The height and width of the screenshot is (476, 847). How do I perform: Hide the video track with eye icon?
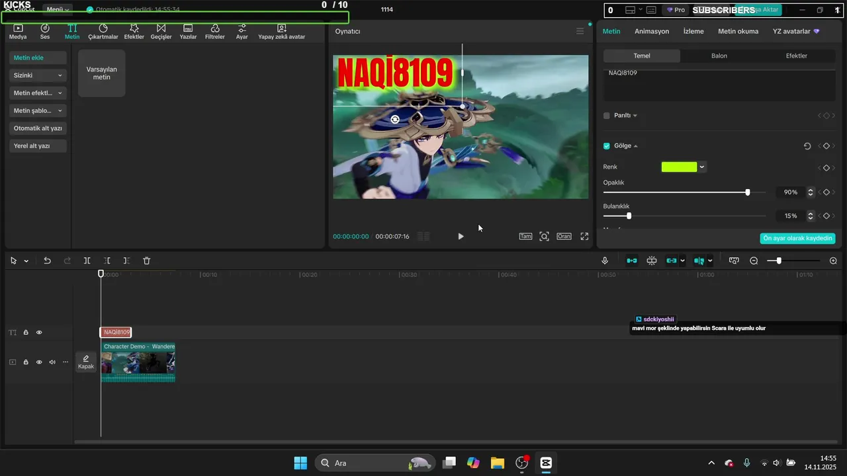click(39, 362)
